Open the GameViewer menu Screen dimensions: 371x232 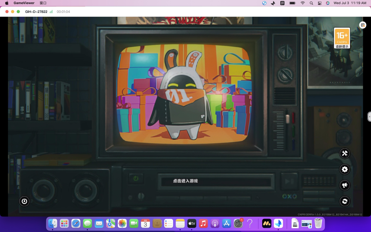point(24,3)
